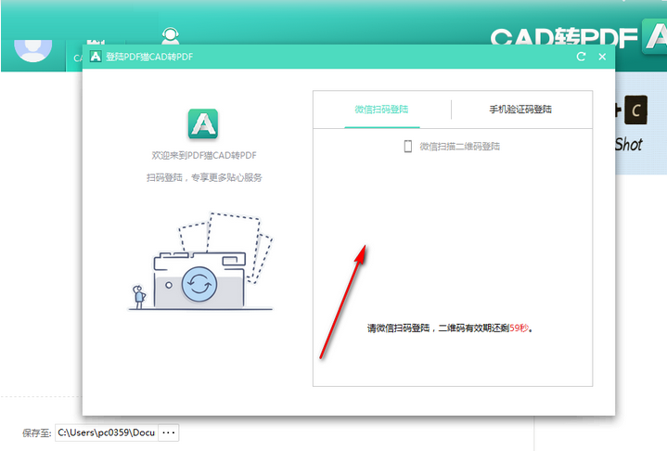Click the refresh icon in login dialog title bar
Image resolution: width=667 pixels, height=451 pixels.
[581, 57]
